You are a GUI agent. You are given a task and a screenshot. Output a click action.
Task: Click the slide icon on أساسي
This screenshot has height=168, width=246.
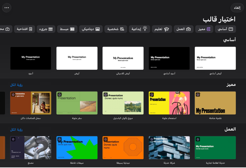click(x=231, y=29)
